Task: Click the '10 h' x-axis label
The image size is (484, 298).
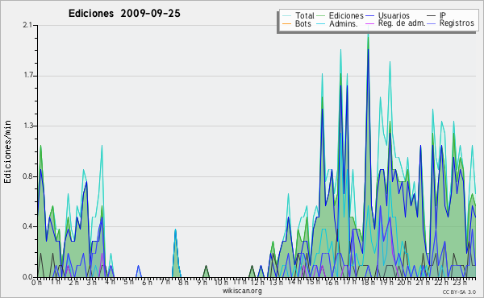Action: pyautogui.click(x=221, y=282)
